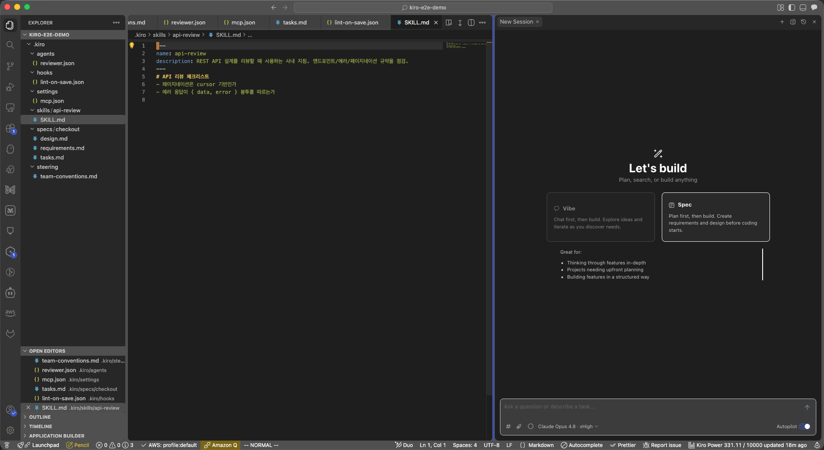Click Report issue in status bar
Viewport: 824px width, 450px height.
[x=662, y=445]
